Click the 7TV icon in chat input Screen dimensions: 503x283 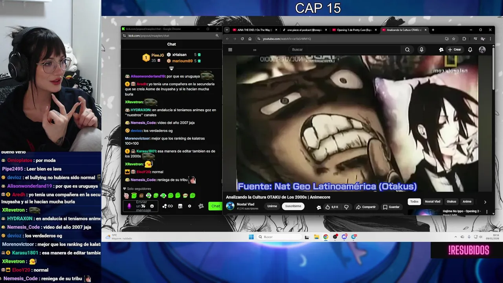[143, 206]
